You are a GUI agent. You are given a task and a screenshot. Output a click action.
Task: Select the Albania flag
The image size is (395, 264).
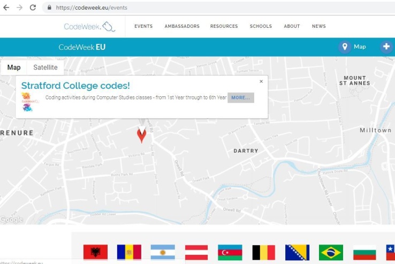pyautogui.click(x=95, y=252)
